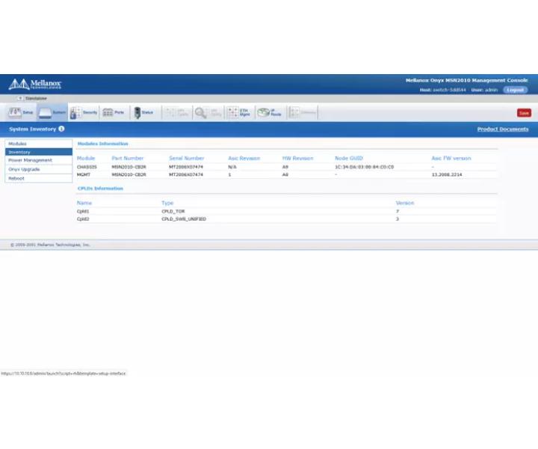Select the CHASSIS module cell
Viewport: 538px width, 449px height.
(x=87, y=167)
